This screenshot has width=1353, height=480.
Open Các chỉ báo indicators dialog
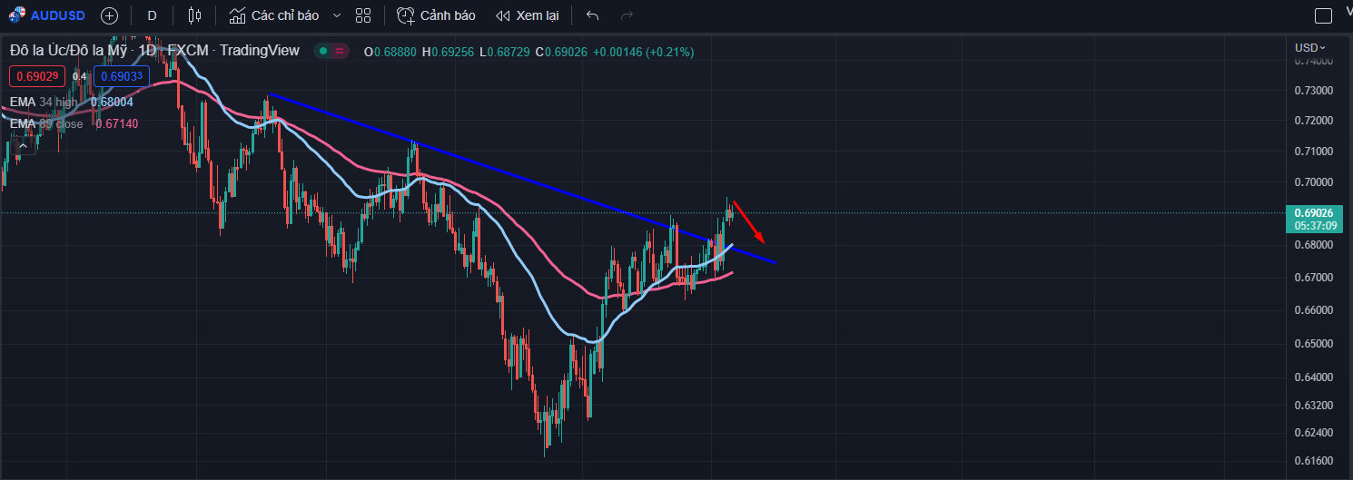[x=273, y=15]
